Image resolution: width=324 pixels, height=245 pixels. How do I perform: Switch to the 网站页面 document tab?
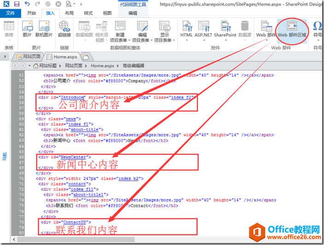29,57
